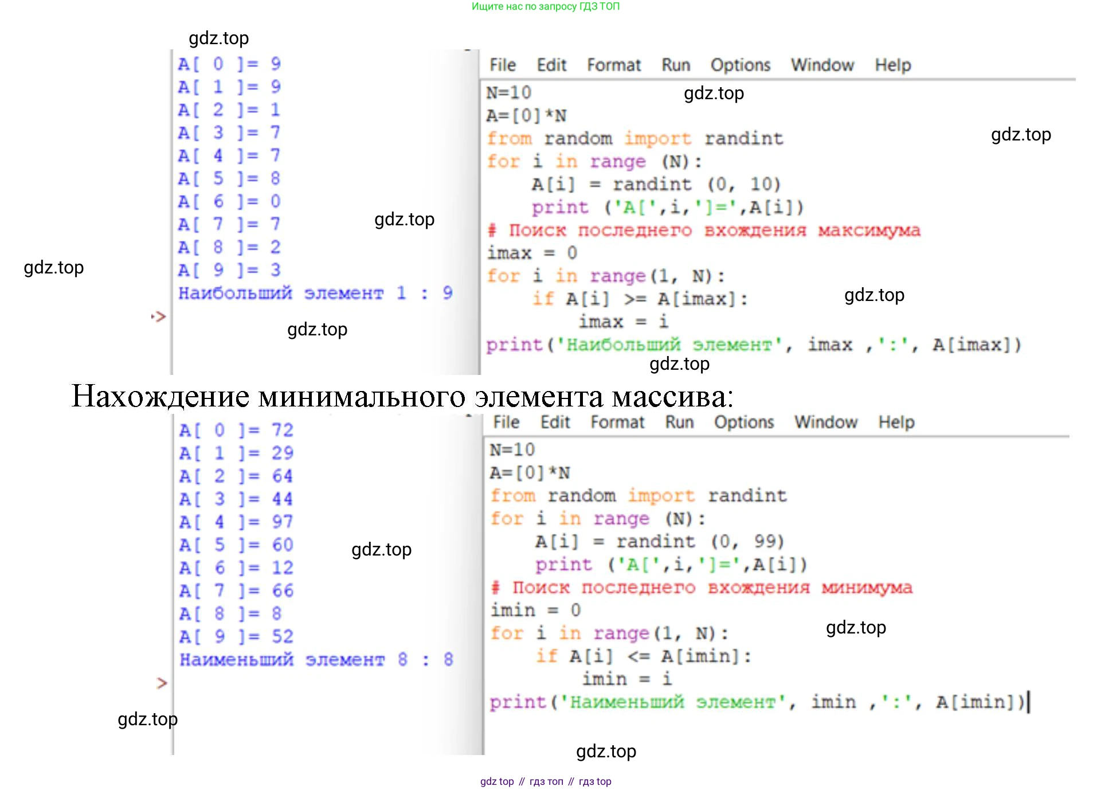Screen dimensions: 1093x790
Task: Click the lower shell prompt marker
Action: click(162, 683)
